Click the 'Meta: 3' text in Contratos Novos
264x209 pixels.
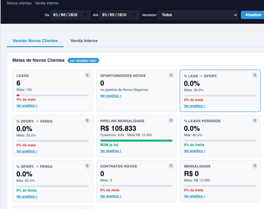click(x=106, y=180)
